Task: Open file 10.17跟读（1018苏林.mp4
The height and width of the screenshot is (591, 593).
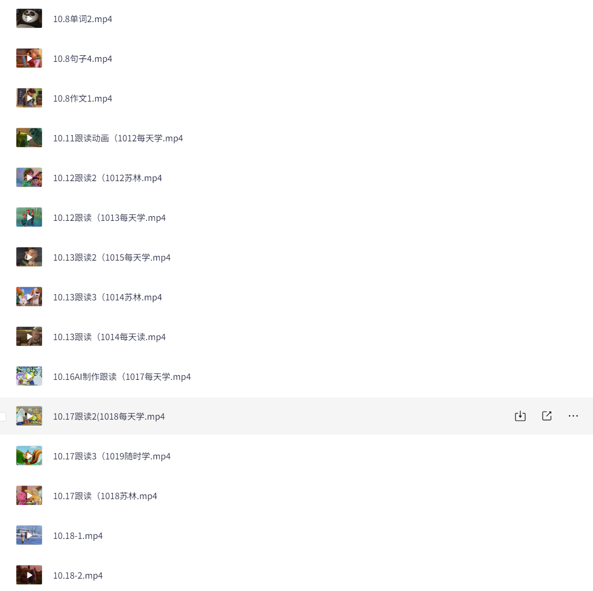Action: point(105,496)
